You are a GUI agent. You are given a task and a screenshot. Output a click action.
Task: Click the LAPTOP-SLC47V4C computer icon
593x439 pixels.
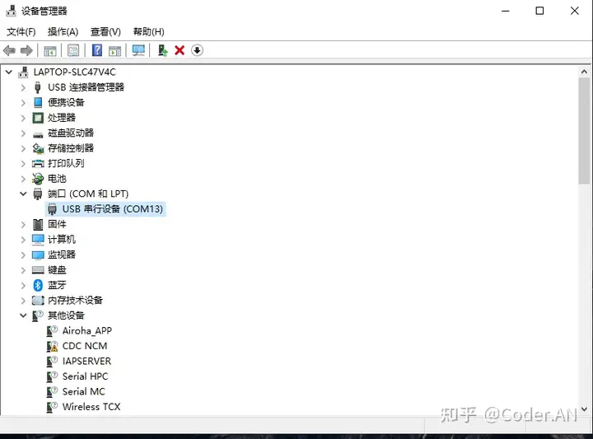(23, 72)
